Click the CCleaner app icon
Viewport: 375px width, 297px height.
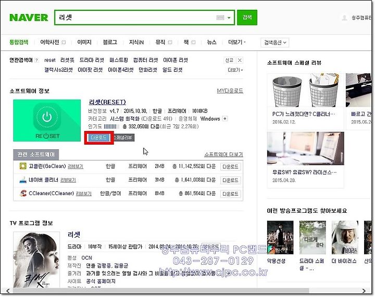23,193
